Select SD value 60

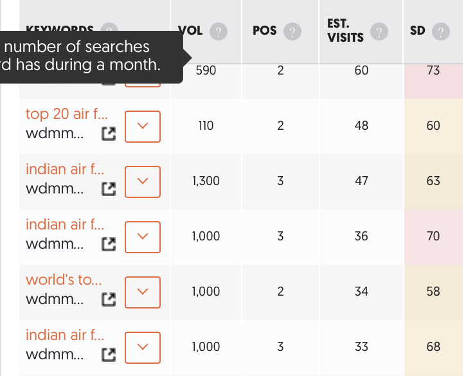pyautogui.click(x=433, y=126)
